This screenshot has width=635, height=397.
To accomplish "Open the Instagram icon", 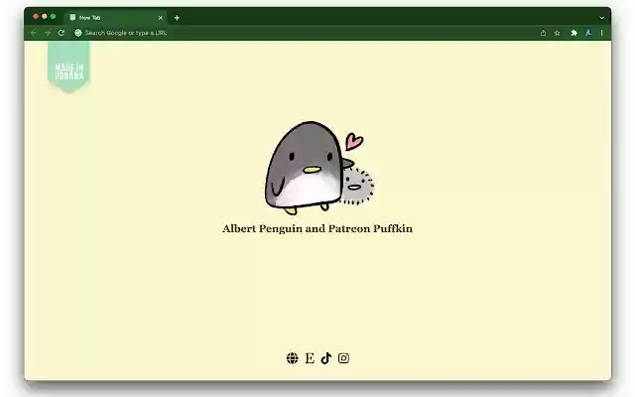I will [343, 358].
